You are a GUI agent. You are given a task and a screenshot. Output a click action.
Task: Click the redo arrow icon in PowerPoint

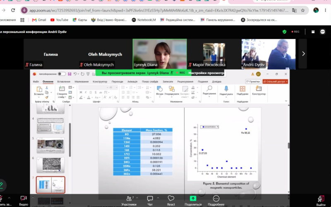pos(82,74)
